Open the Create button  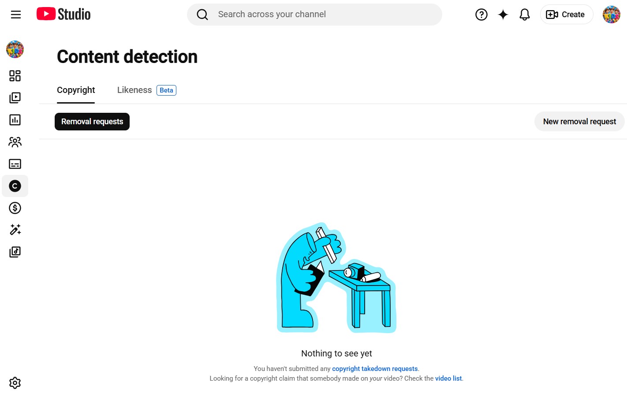(567, 15)
